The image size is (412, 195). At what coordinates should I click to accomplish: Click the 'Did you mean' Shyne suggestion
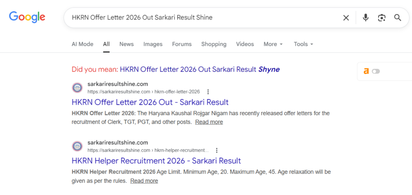click(200, 69)
